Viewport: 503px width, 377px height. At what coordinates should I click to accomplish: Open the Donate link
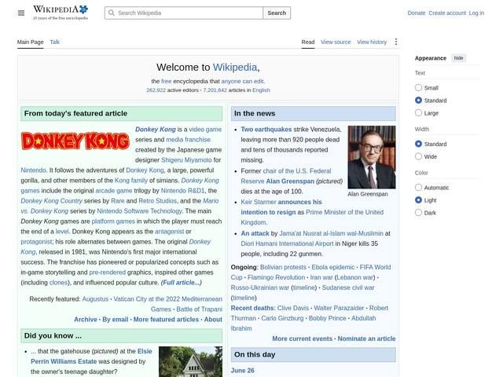(x=417, y=13)
